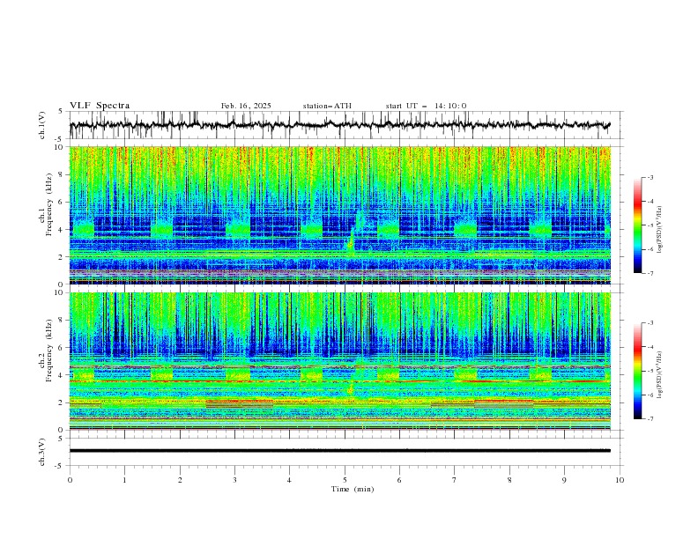
Task: Click the ch.1 spectrogram panel
Action: [340, 215]
